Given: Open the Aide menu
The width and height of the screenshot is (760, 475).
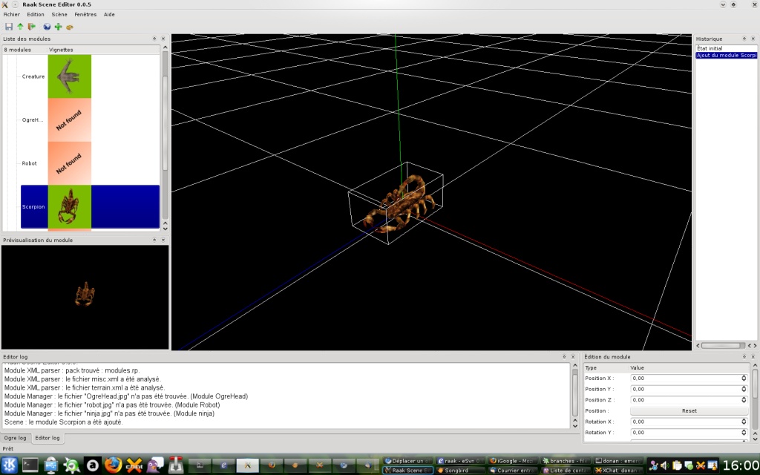Looking at the screenshot, I should click(x=109, y=15).
